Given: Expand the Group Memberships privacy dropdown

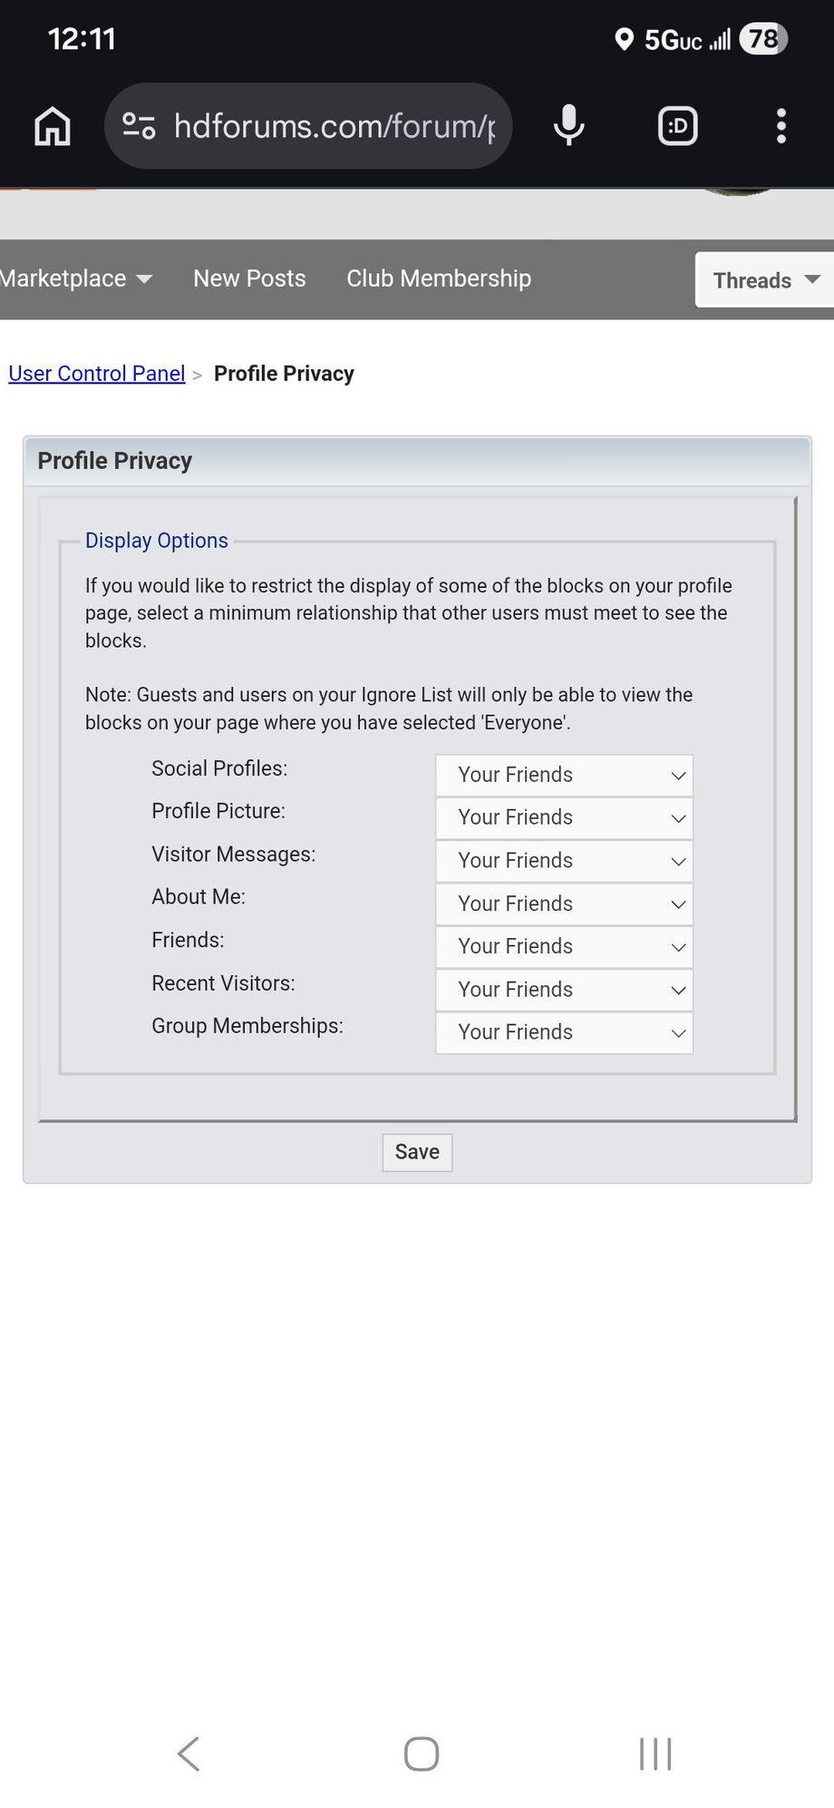Looking at the screenshot, I should (x=564, y=1032).
